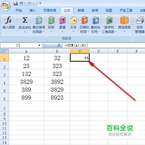
Task: Select row 10 header
Action: coord(4,123)
